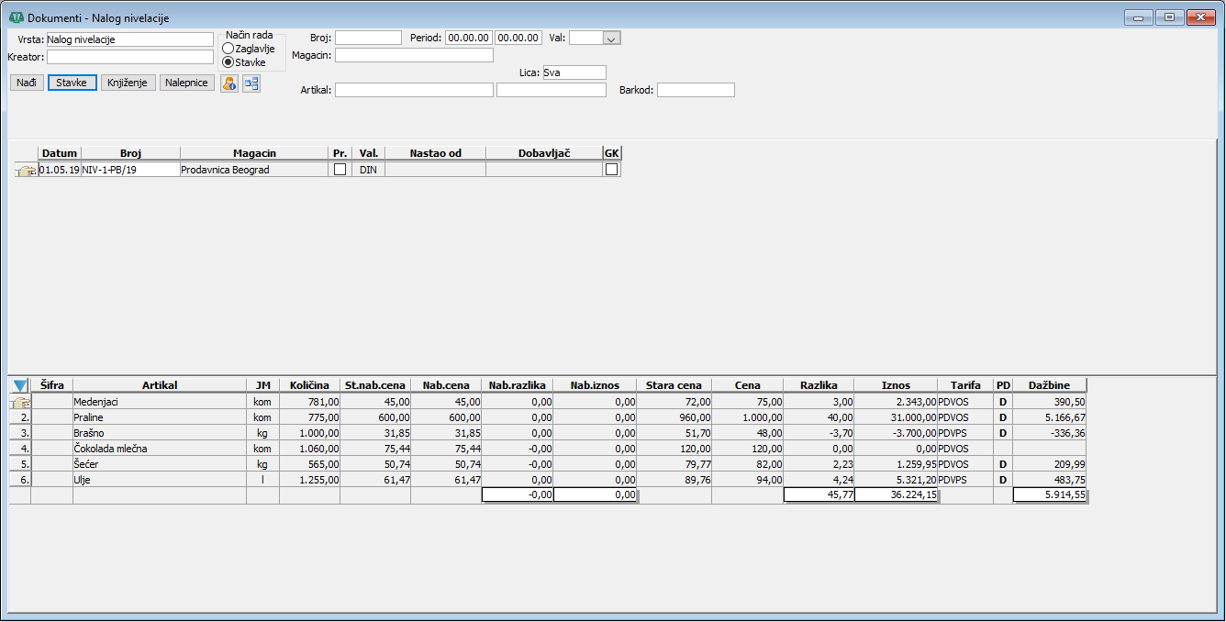Click the application icon in the title bar
This screenshot has width=1226, height=622.
coord(16,17)
